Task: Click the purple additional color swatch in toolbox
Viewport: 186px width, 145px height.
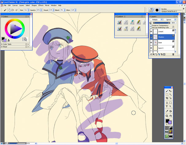Action: click(170, 123)
